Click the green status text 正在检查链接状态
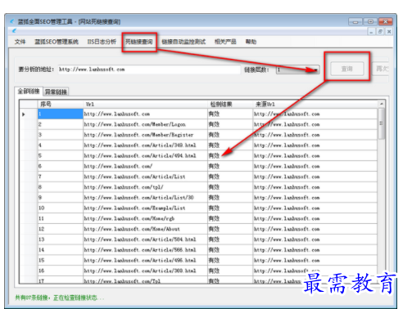 79,298
